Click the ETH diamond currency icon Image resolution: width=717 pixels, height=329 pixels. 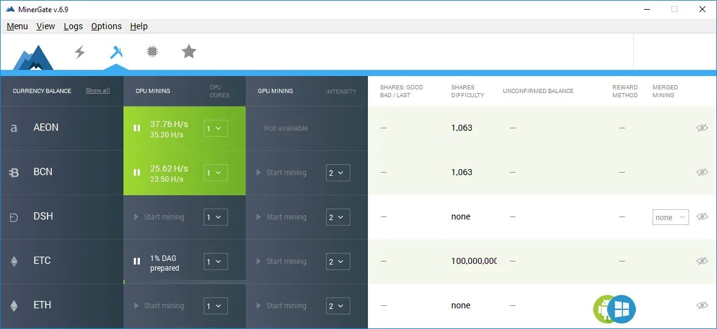pos(14,306)
